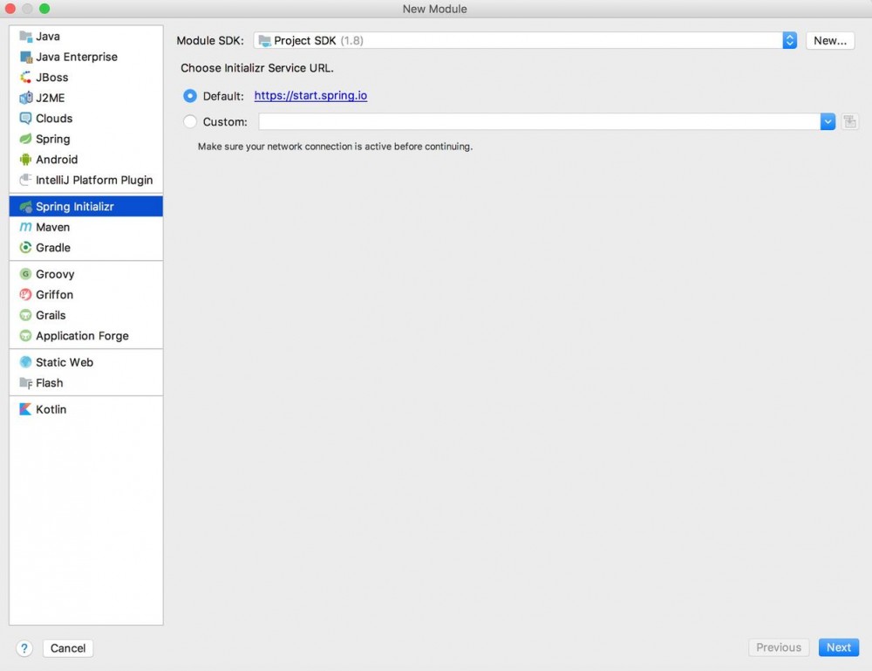Select Java Enterprise module type
872x671 pixels.
coord(86,58)
